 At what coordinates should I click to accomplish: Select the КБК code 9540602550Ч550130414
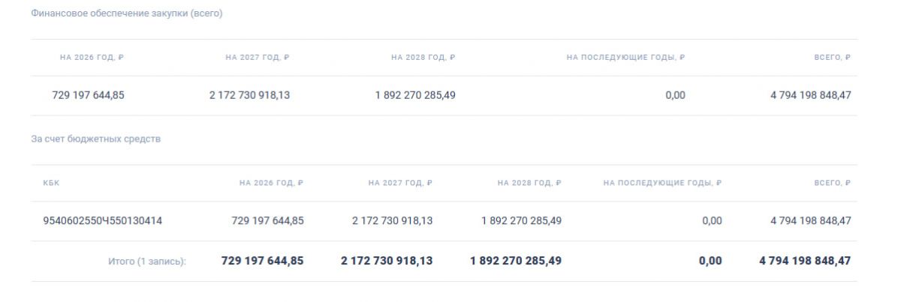[x=103, y=221]
